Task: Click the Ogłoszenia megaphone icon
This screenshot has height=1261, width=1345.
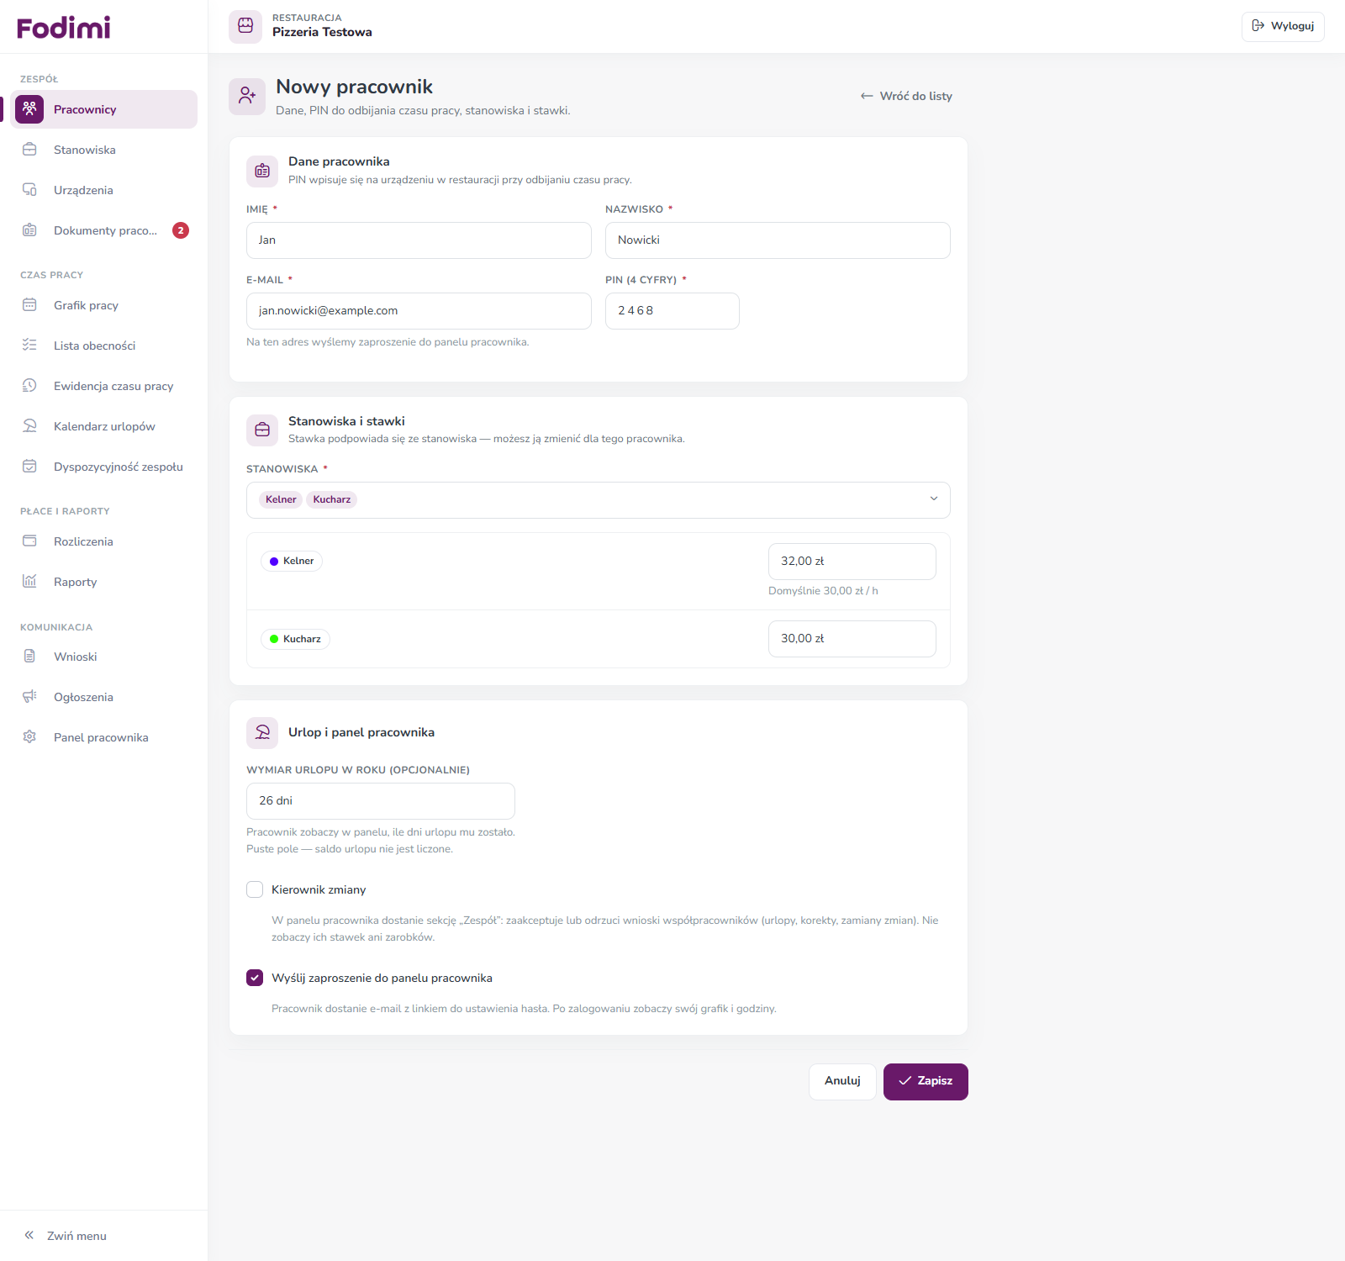Action: (x=29, y=697)
